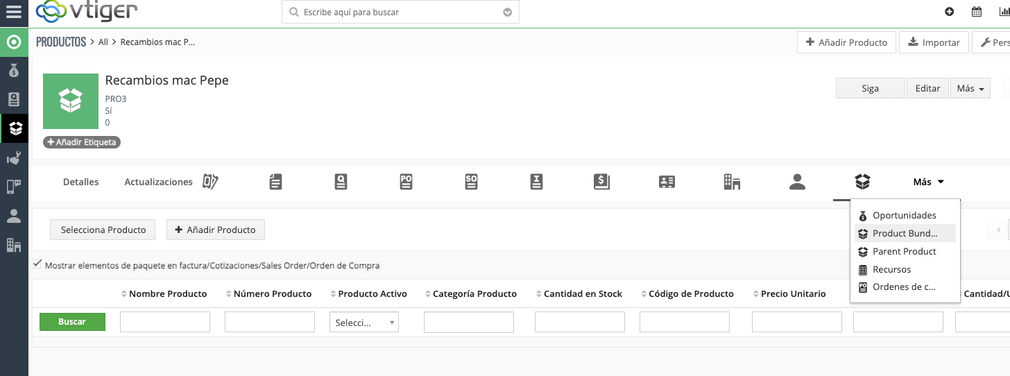Click the Selecciona Producto button

[103, 230]
